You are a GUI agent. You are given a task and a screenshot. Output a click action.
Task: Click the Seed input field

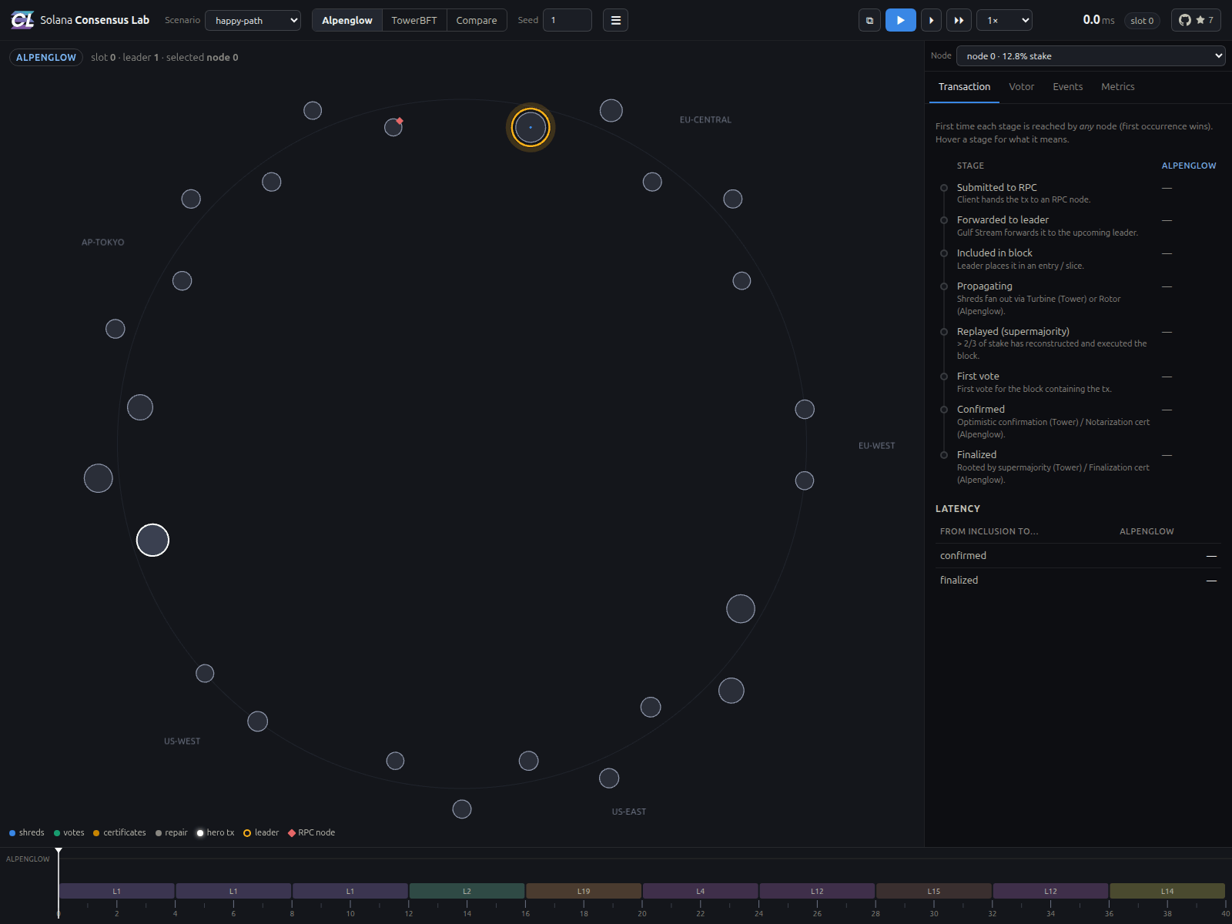pos(567,20)
